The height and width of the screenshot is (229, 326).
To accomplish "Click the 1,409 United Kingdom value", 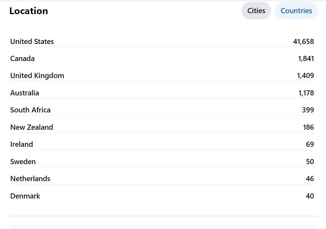I will [x=305, y=75].
